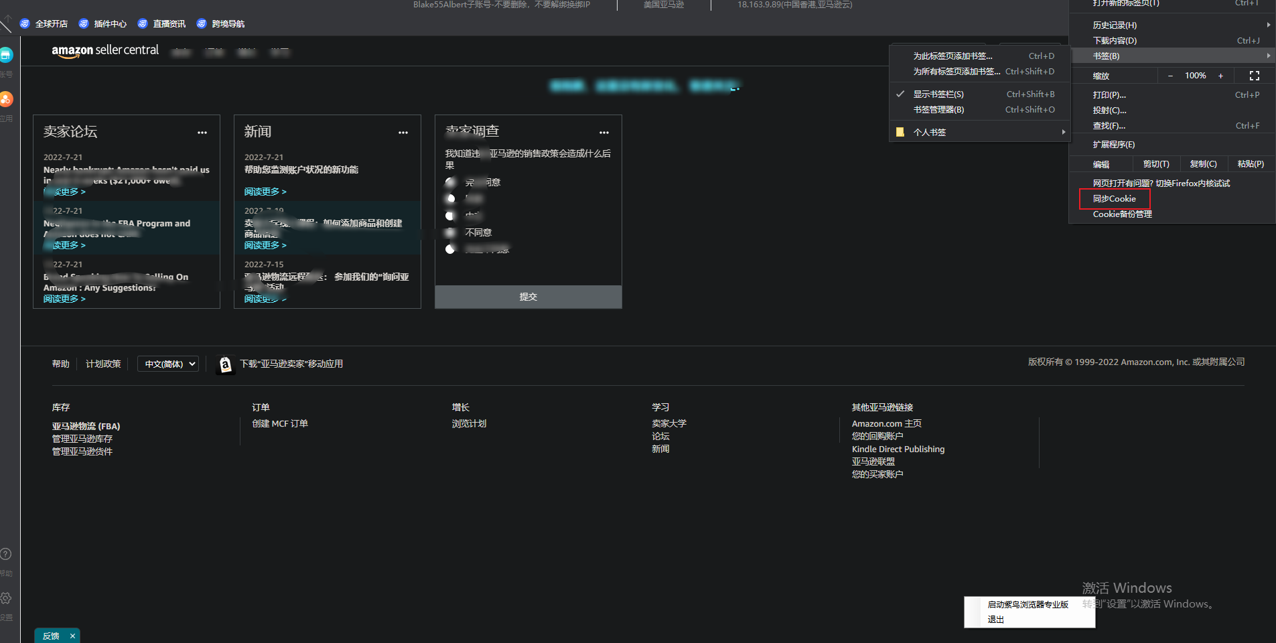Open the 中文(简体) language dropdown

click(x=168, y=364)
